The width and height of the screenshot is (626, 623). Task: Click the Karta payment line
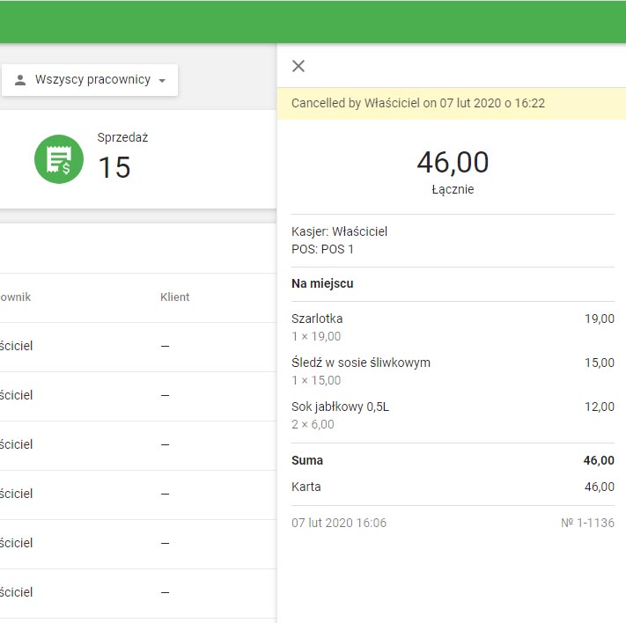pos(306,487)
